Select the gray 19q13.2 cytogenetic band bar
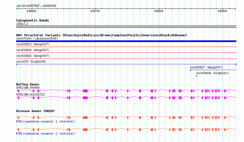This screenshot has width=244, height=142. click(126, 27)
